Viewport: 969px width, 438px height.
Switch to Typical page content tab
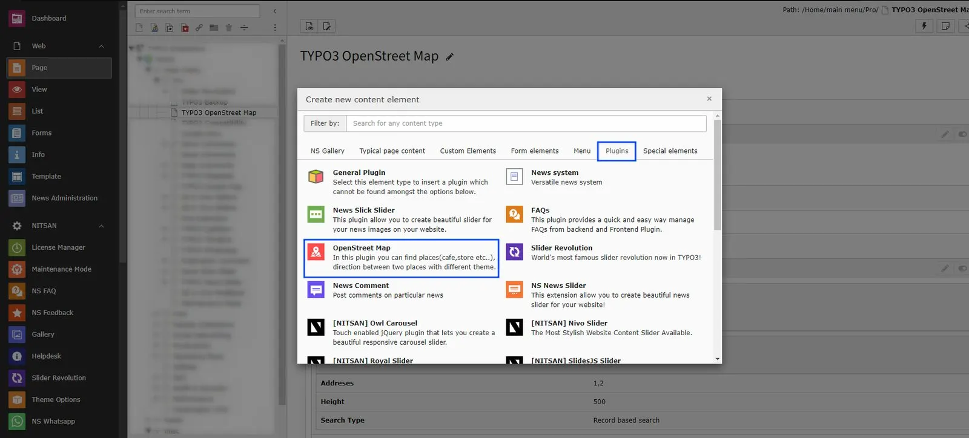[x=392, y=151]
